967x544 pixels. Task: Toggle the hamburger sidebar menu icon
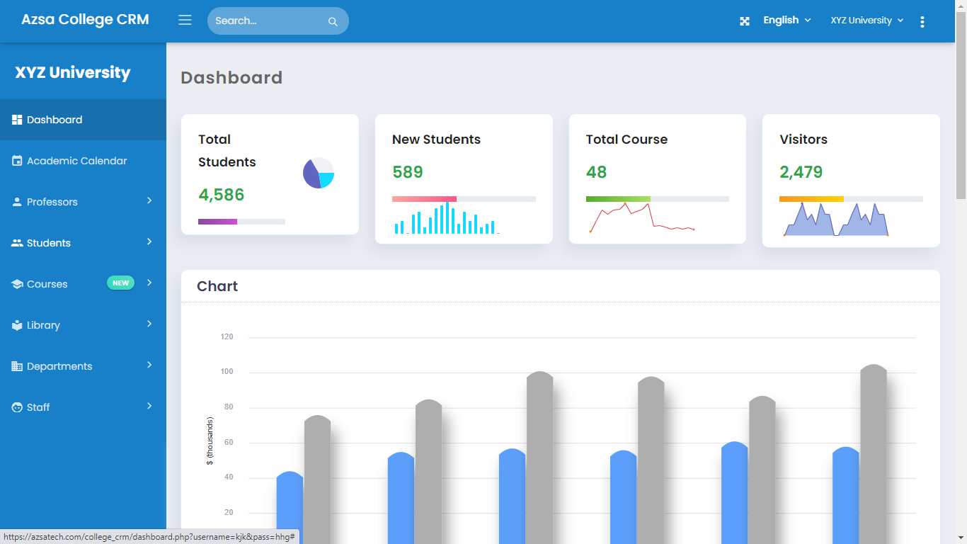pyautogui.click(x=185, y=21)
